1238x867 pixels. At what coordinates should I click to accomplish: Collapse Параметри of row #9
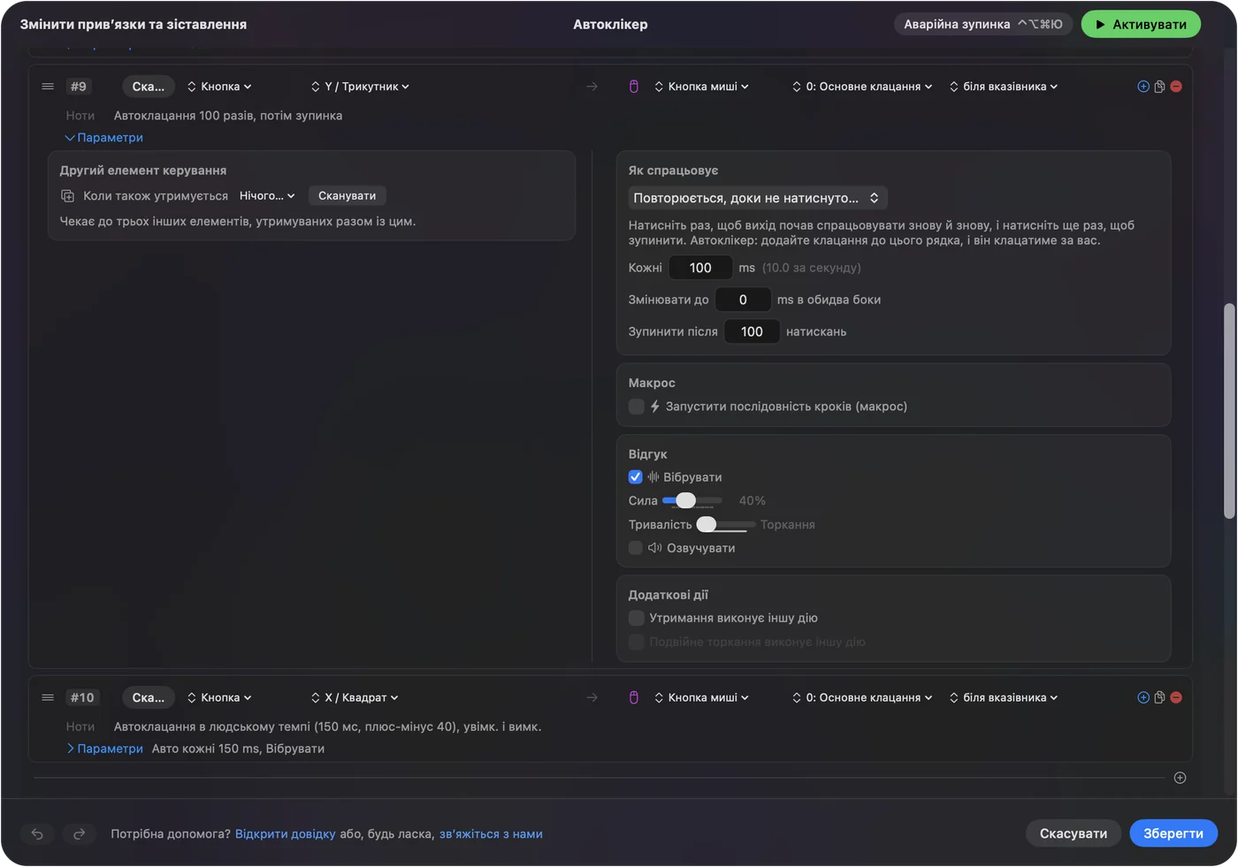click(x=103, y=138)
